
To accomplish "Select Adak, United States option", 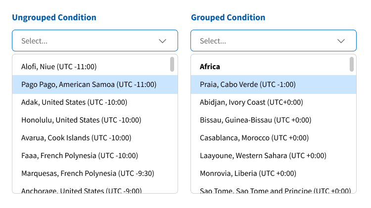I will [x=74, y=102].
